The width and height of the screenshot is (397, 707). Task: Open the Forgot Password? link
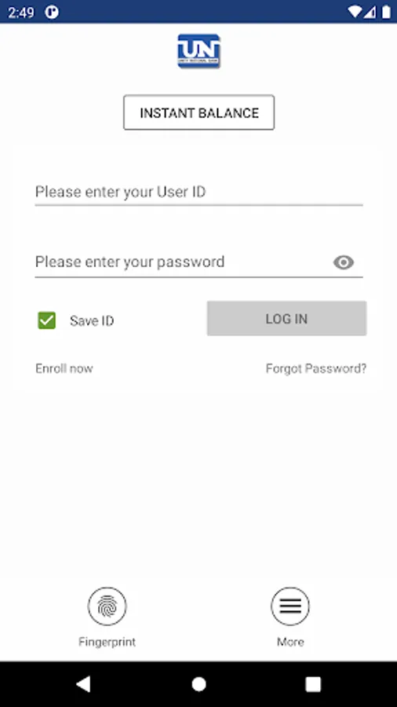point(316,368)
